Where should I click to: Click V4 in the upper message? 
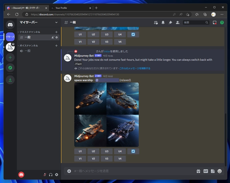click(120, 42)
